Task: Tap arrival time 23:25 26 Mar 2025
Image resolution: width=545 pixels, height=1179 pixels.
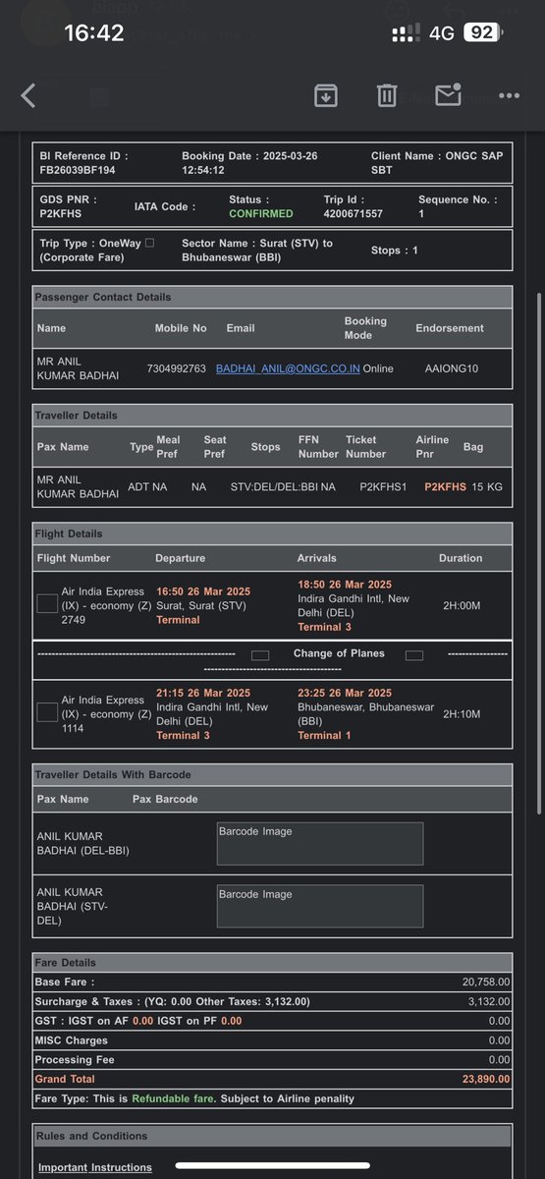Action: click(x=345, y=693)
